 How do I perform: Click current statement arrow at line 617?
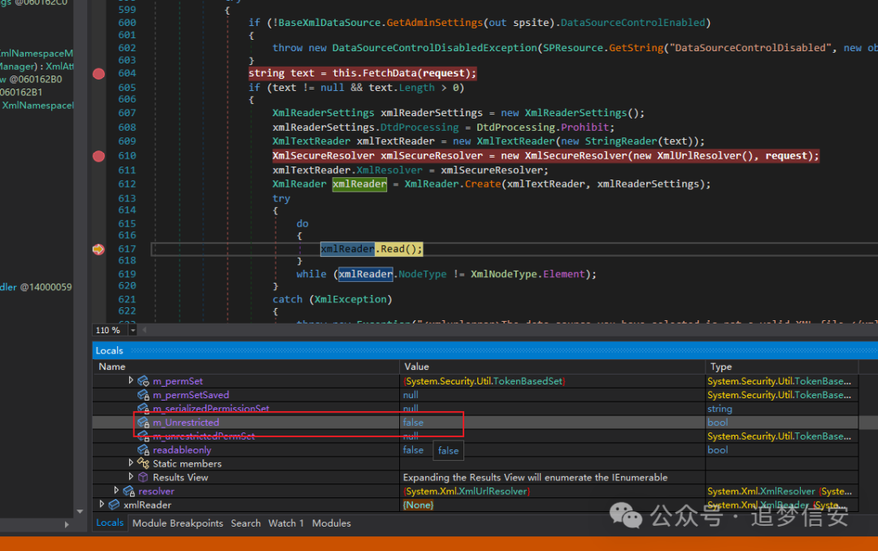98,249
